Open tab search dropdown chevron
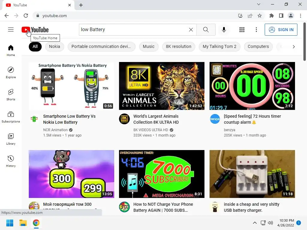307x230 pixels. 258,4
